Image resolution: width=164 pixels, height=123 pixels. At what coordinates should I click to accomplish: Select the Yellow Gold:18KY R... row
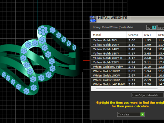127,58
